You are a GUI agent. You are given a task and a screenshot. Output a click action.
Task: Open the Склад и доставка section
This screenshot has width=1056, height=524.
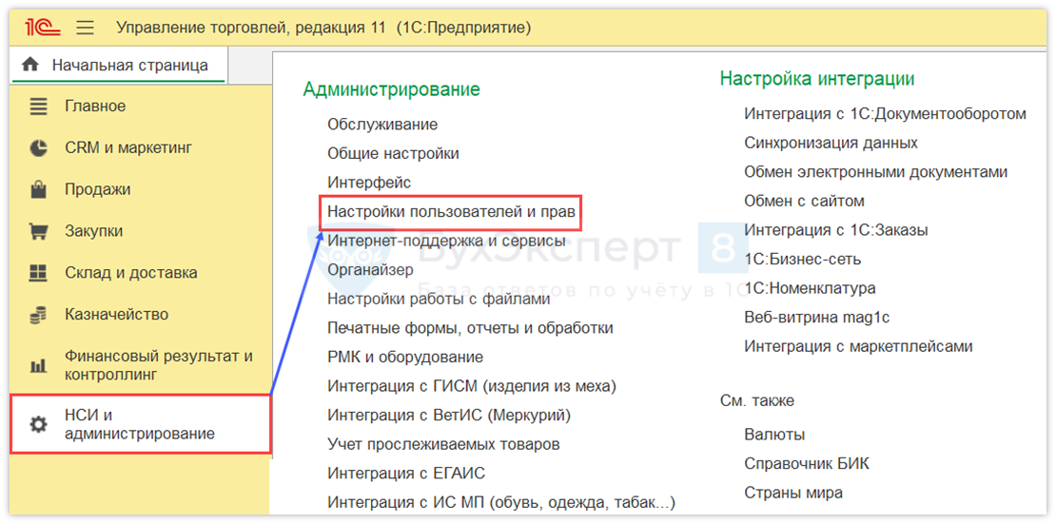140,273
